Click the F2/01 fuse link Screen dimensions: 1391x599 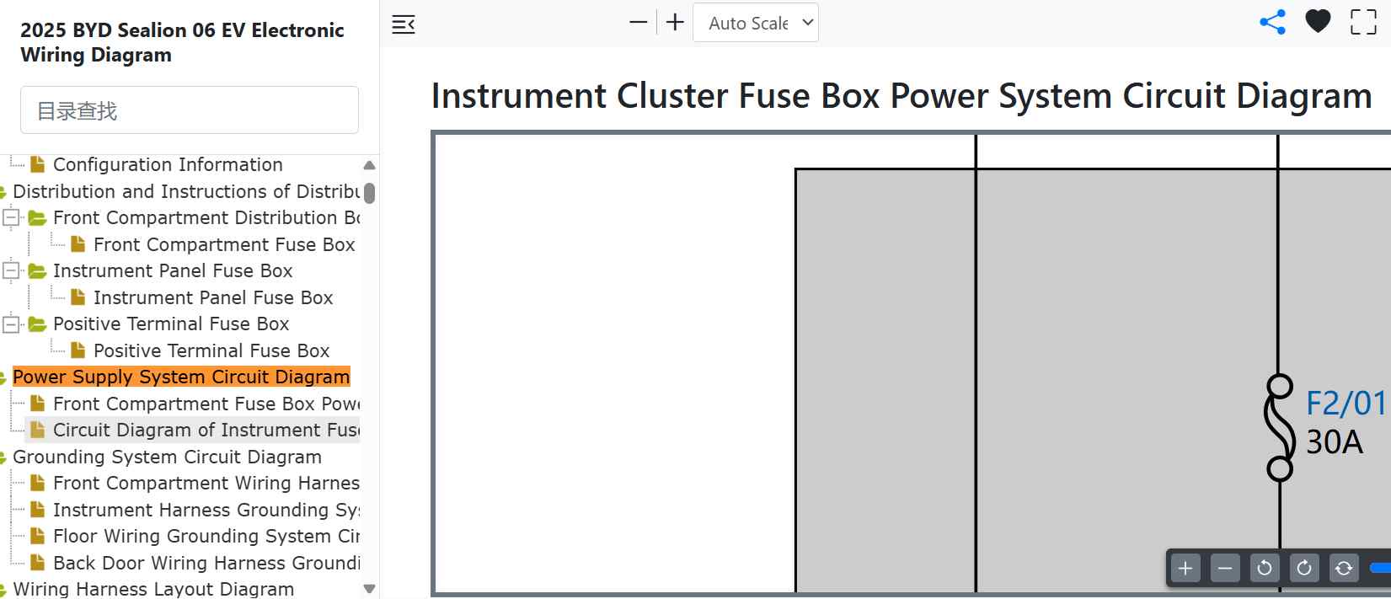[1346, 404]
